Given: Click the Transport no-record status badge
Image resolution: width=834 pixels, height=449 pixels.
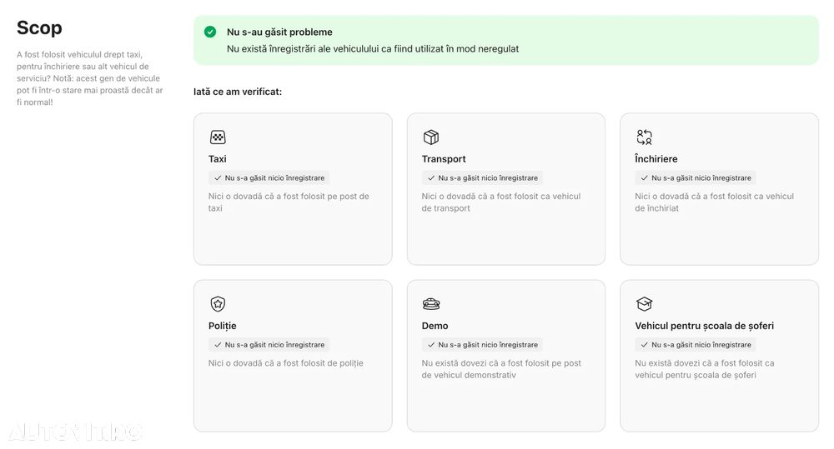Looking at the screenshot, I should tap(482, 177).
